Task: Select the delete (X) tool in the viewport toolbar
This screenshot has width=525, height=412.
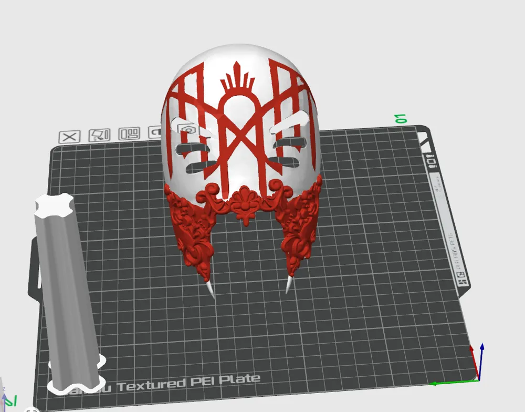Action: [x=69, y=136]
